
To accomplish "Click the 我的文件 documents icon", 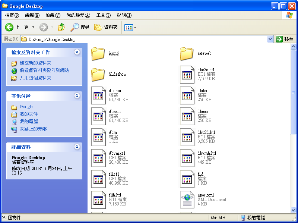I will pyautogui.click(x=14, y=114).
